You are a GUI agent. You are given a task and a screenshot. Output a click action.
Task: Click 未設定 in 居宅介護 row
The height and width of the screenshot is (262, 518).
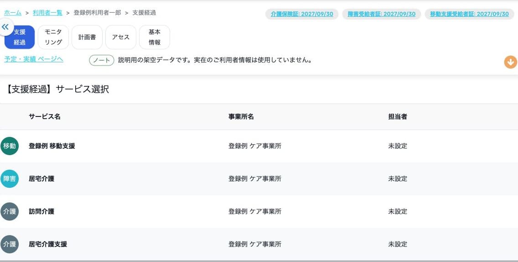[398, 179]
